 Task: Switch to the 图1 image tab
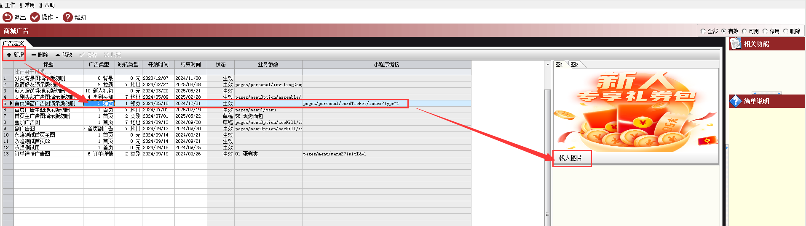[560, 64]
